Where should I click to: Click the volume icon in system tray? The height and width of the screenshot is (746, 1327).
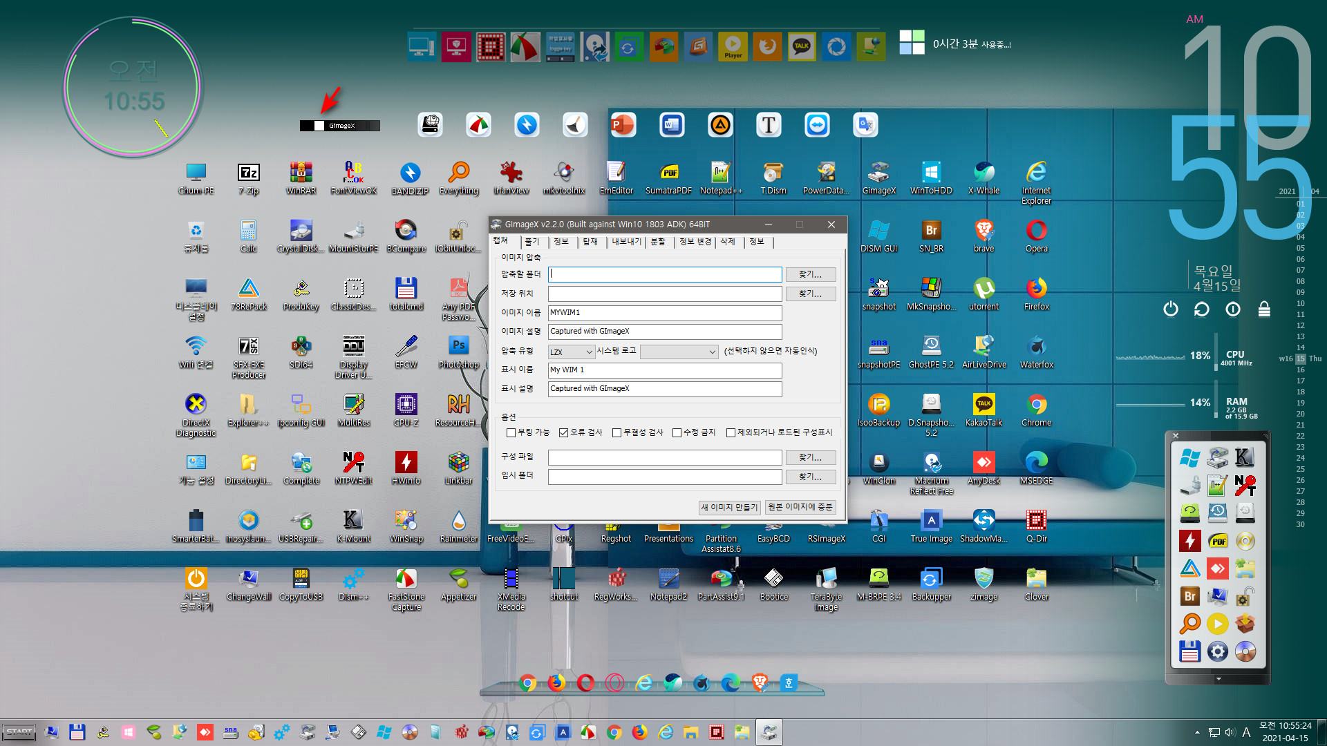tap(1230, 733)
